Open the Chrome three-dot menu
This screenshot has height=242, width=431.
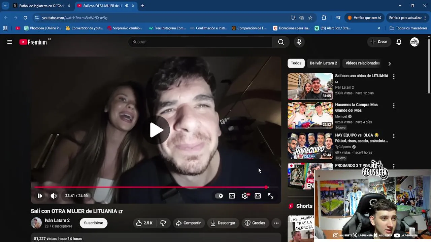[x=425, y=18]
